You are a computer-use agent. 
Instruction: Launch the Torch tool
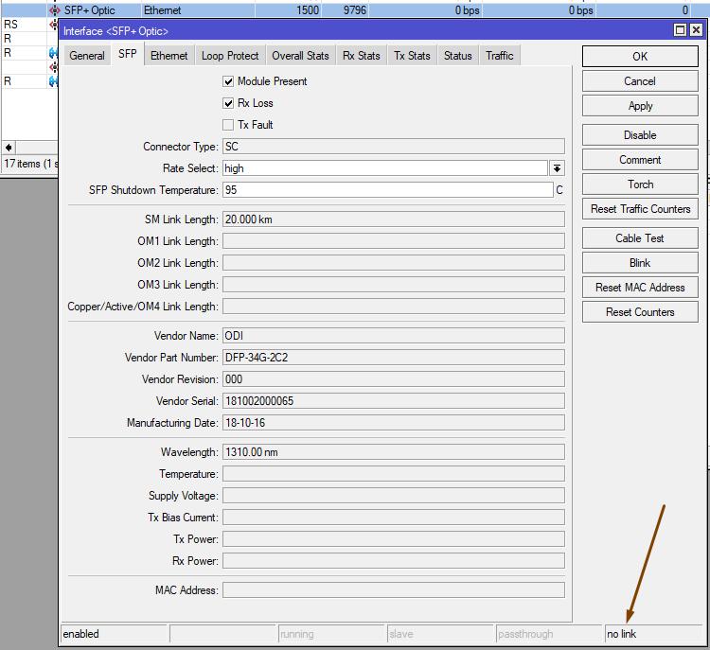(640, 184)
